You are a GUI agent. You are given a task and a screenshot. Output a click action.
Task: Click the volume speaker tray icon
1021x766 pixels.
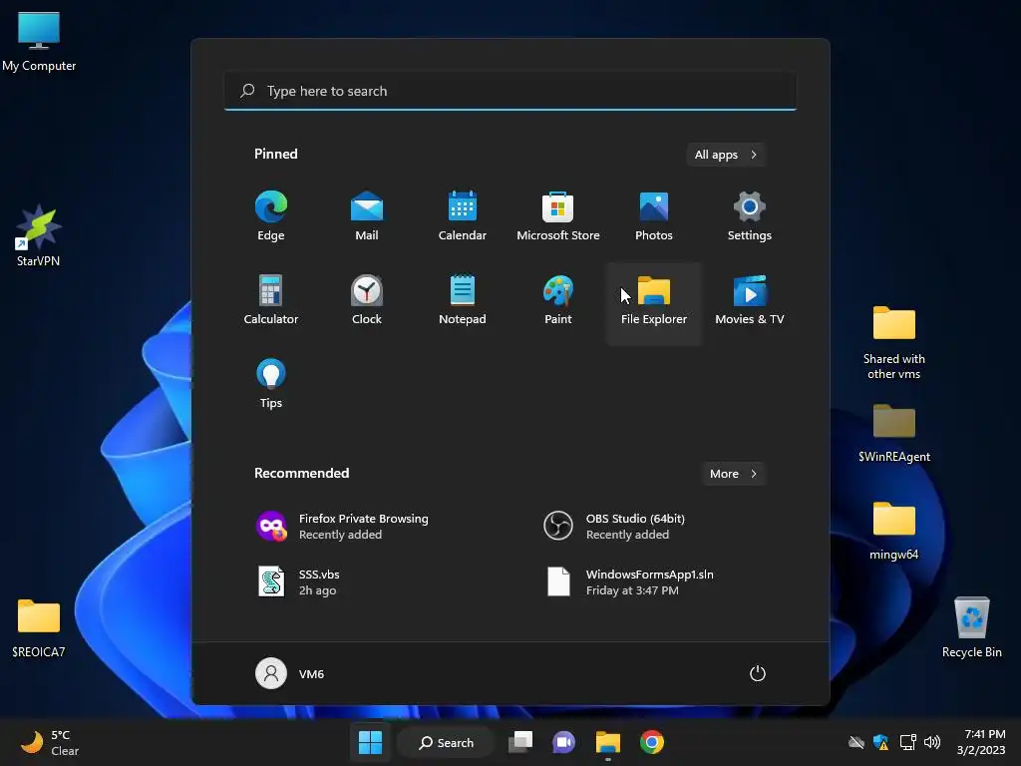click(x=932, y=742)
